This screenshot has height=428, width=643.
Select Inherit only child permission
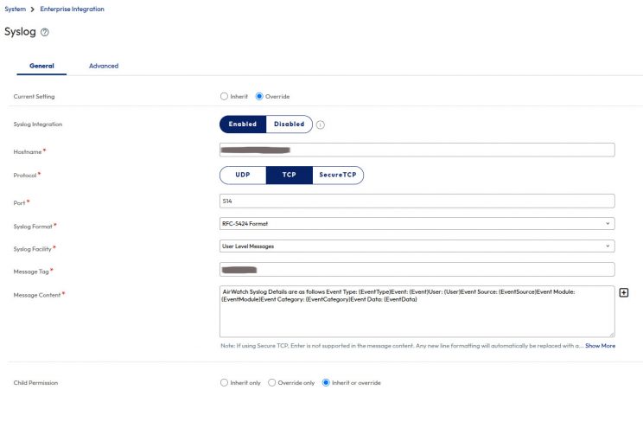224,382
